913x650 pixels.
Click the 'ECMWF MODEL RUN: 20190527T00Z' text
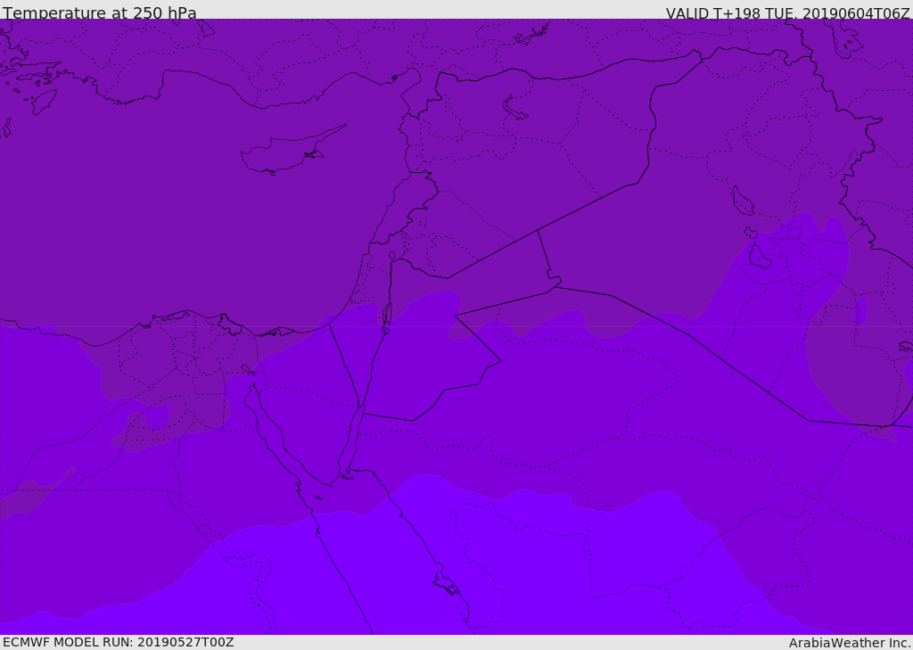tap(119, 643)
